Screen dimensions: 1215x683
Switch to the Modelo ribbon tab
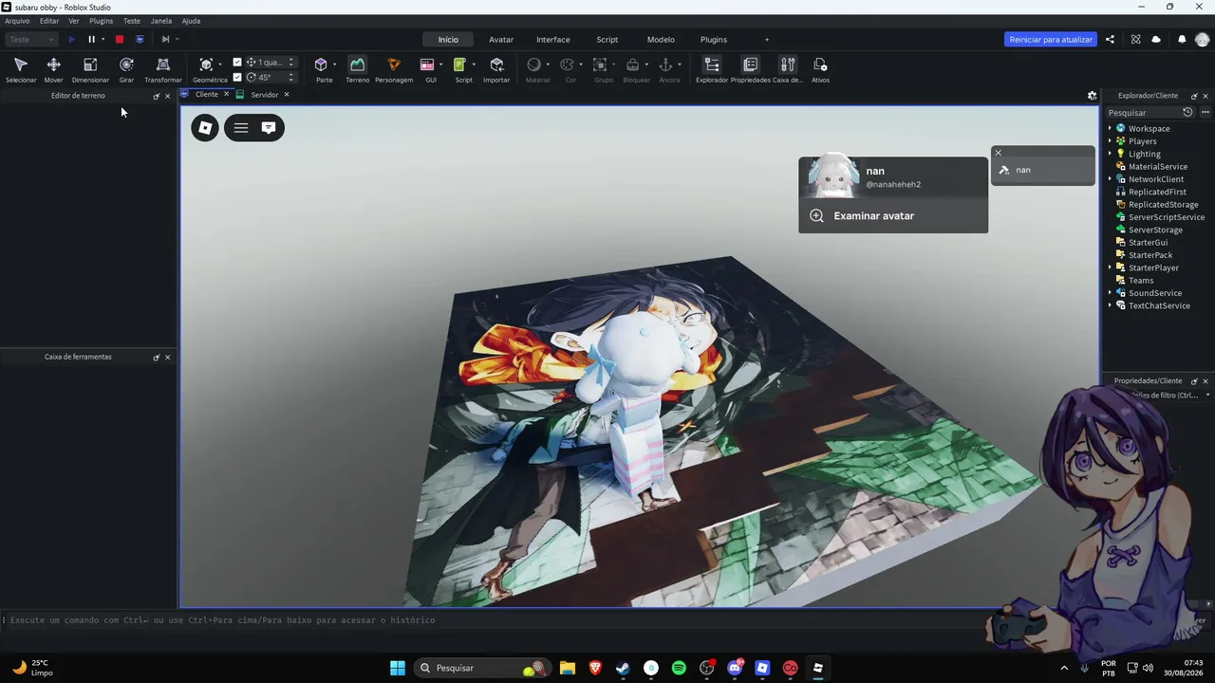click(x=661, y=39)
